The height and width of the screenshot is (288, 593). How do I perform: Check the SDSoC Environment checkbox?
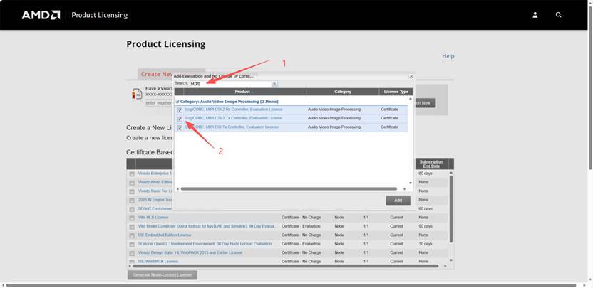[x=132, y=209]
